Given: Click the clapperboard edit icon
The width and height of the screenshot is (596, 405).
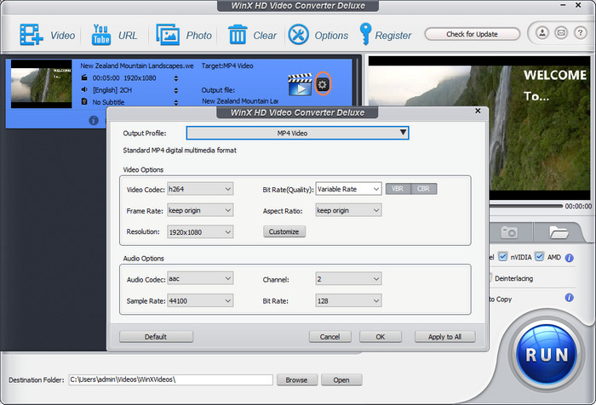Looking at the screenshot, I should tap(300, 84).
